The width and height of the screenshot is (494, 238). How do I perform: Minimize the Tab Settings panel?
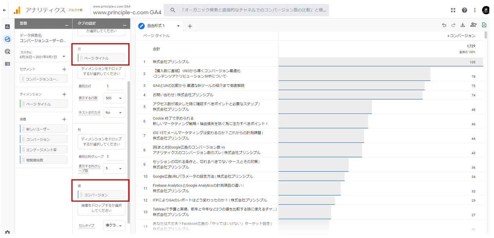124,24
